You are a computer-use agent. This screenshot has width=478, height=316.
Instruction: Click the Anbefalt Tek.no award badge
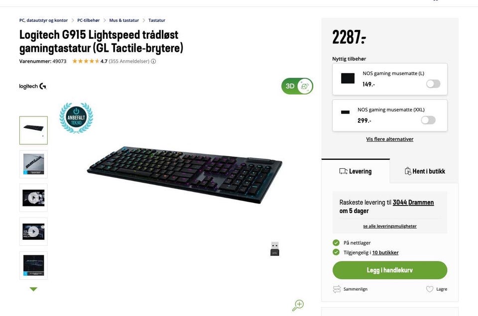[76, 117]
